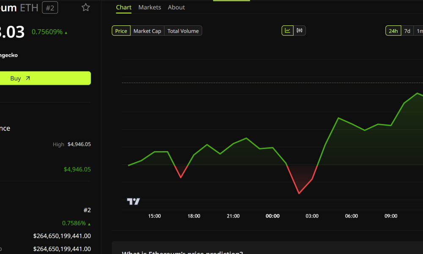Click the #2 rank value in stats

(87, 210)
